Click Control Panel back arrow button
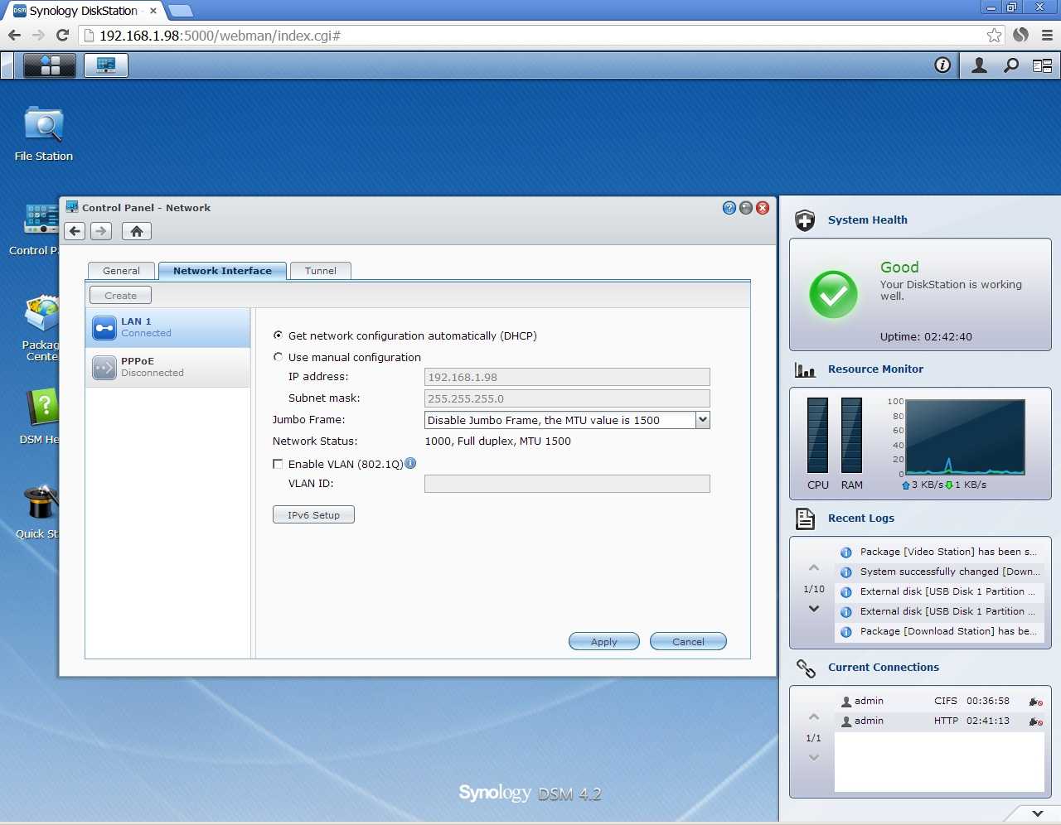 coord(75,231)
